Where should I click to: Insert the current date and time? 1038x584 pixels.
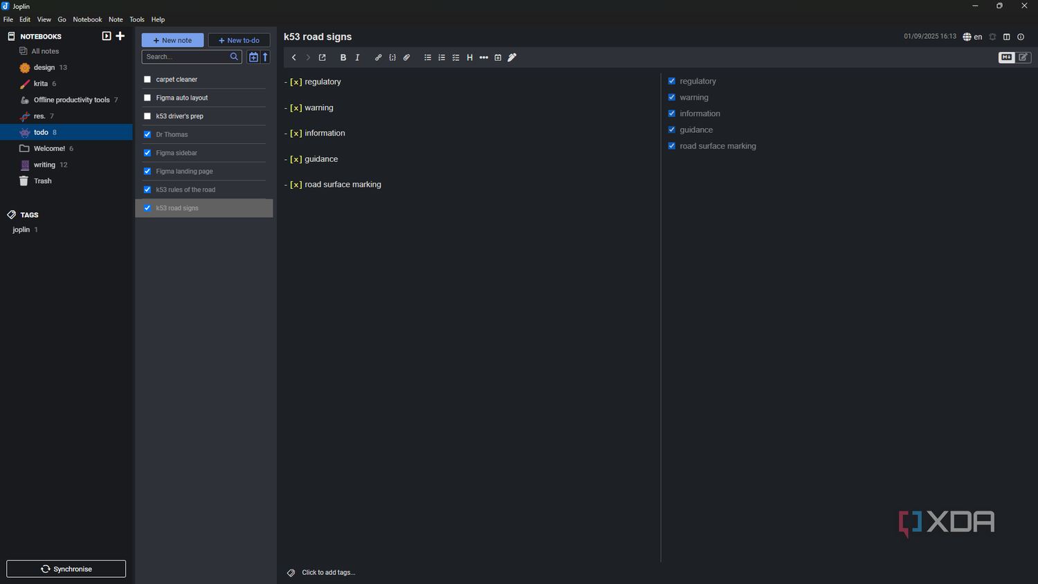(x=498, y=57)
